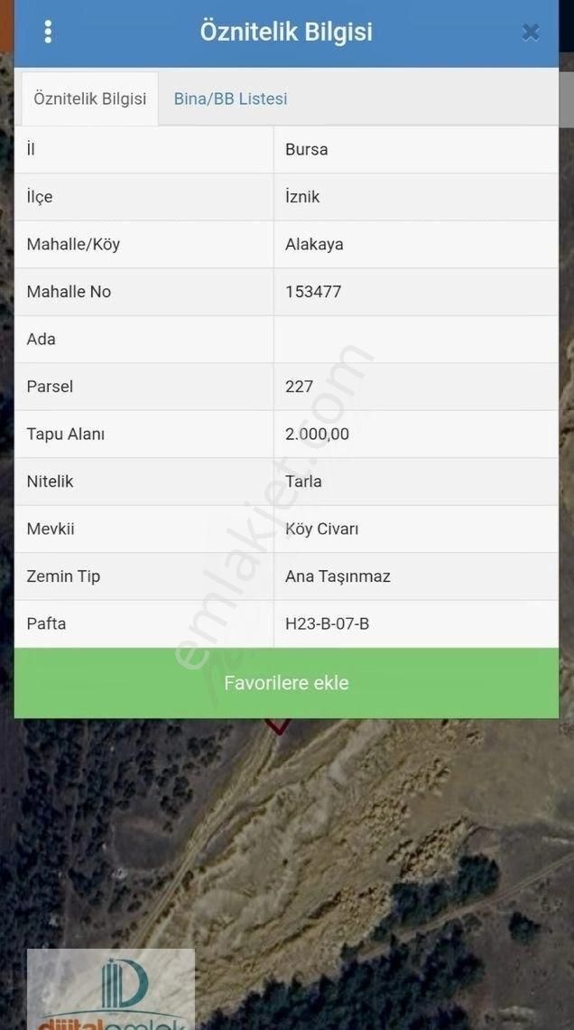Click the Tapu Alanı value 2.000,00
The height and width of the screenshot is (1030, 574).
point(318,434)
